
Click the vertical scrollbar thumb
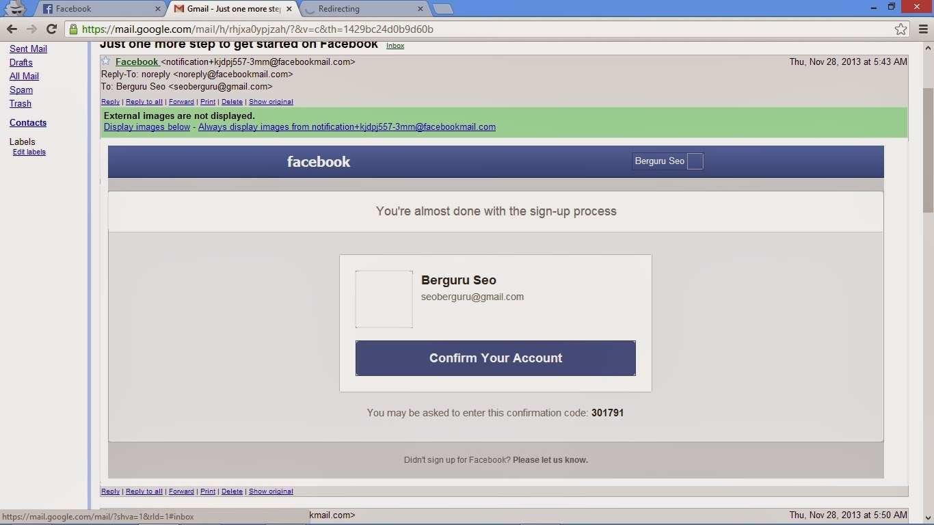(x=928, y=150)
